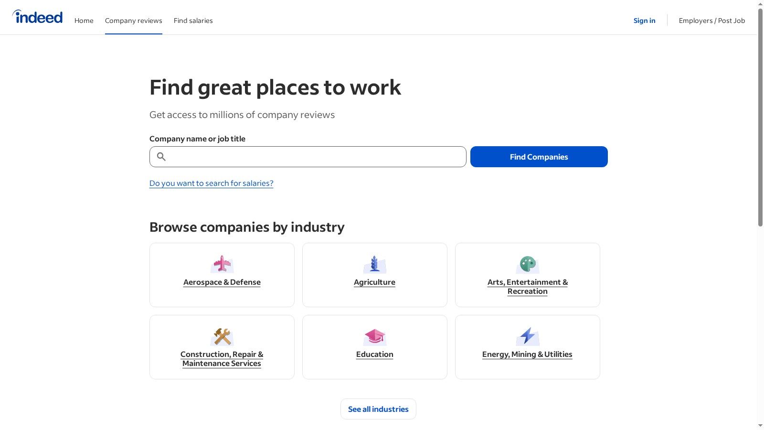Select the wheat icon for Agriculture
The image size is (764, 430).
(374, 264)
